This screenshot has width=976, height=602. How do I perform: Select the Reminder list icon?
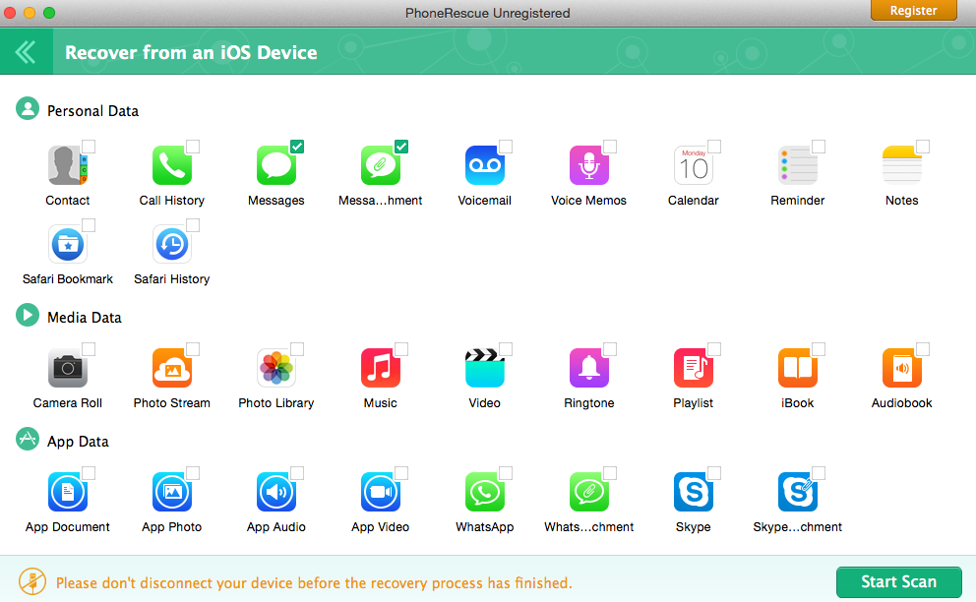click(797, 165)
